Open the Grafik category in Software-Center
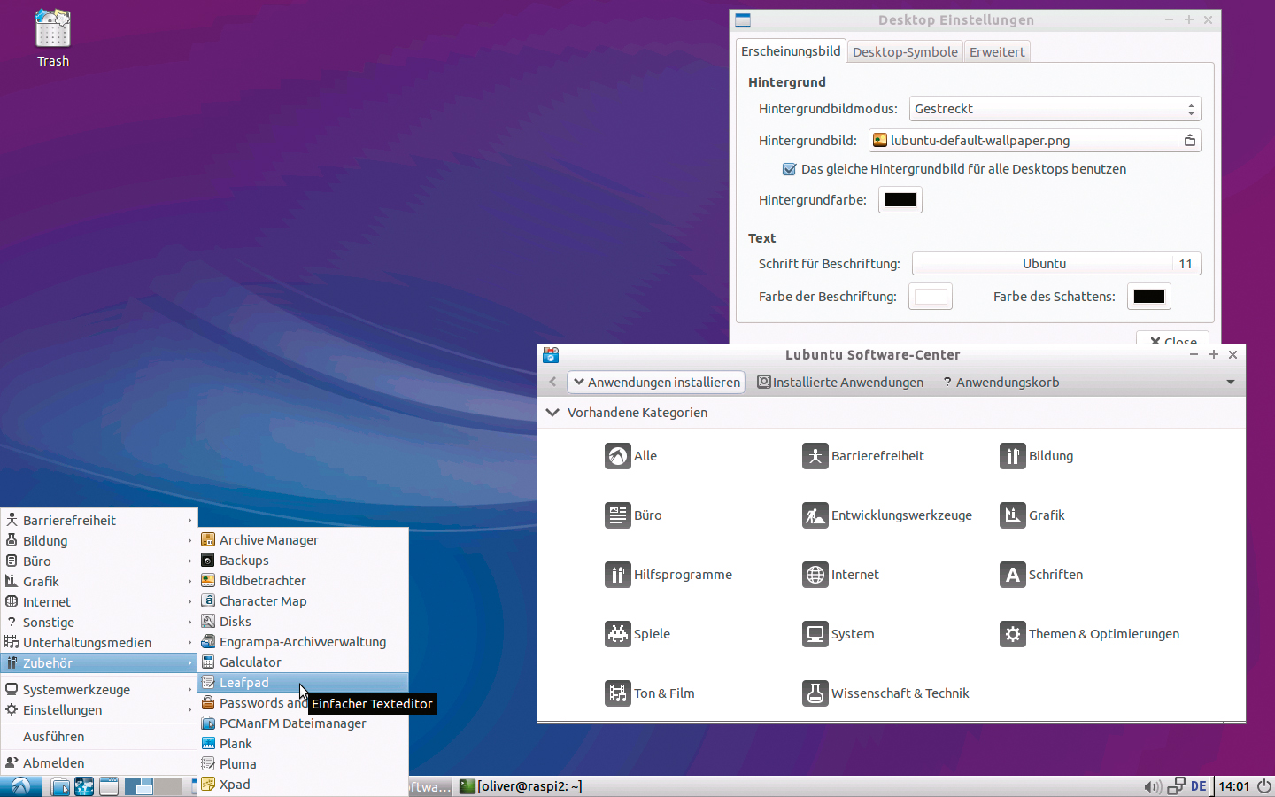 pyautogui.click(x=1032, y=515)
